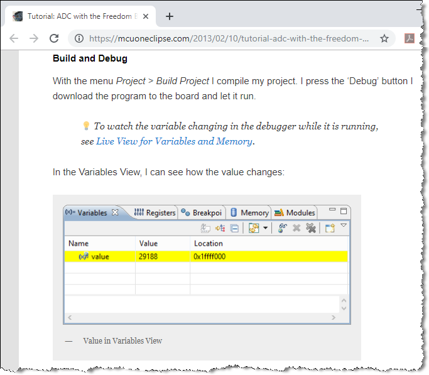The height and width of the screenshot is (375, 429).
Task: Close the Tutorial ADC tab
Action: click(146, 16)
